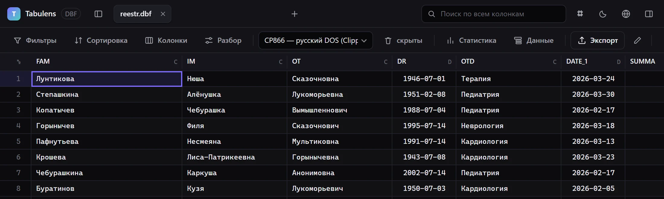This screenshot has height=199, width=664.
Task: Select date cell 2026-03-18
Action: (x=593, y=126)
